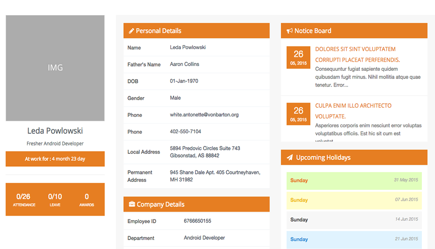Select the 0/10 Leave stat
Screen dimensions: 435x249
click(55, 199)
